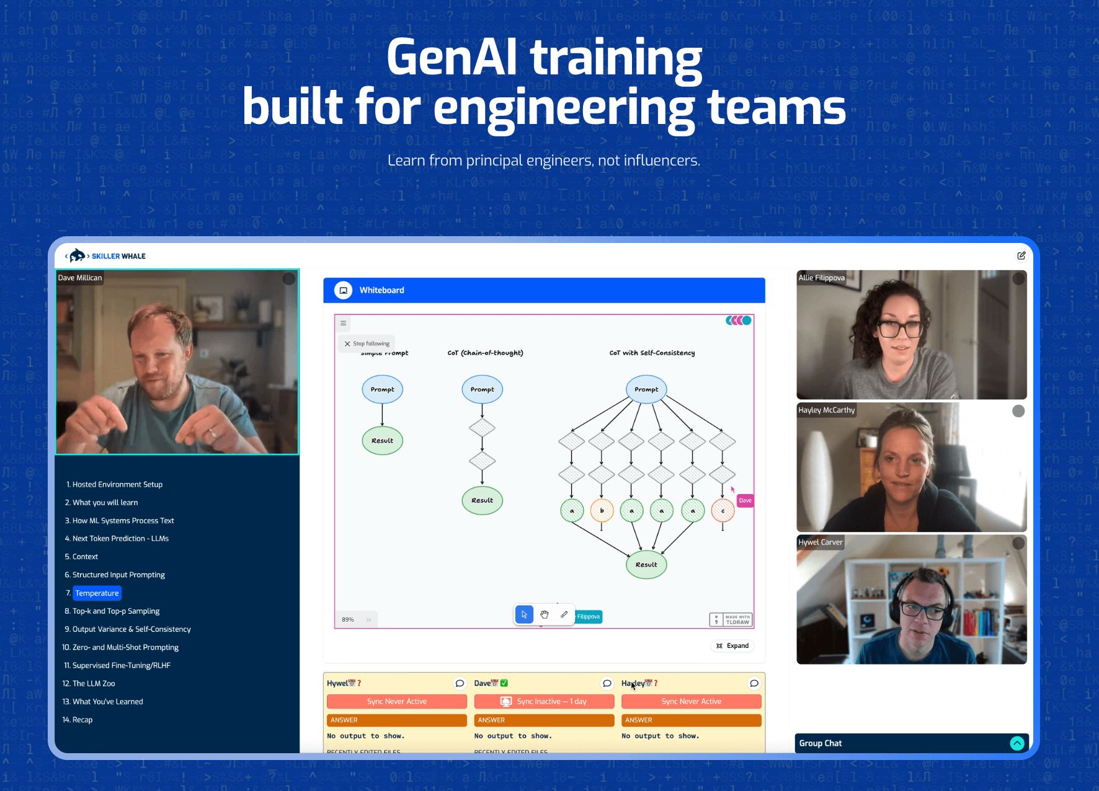The image size is (1099, 791).
Task: Click the orange 'b' answer node
Action: (602, 511)
